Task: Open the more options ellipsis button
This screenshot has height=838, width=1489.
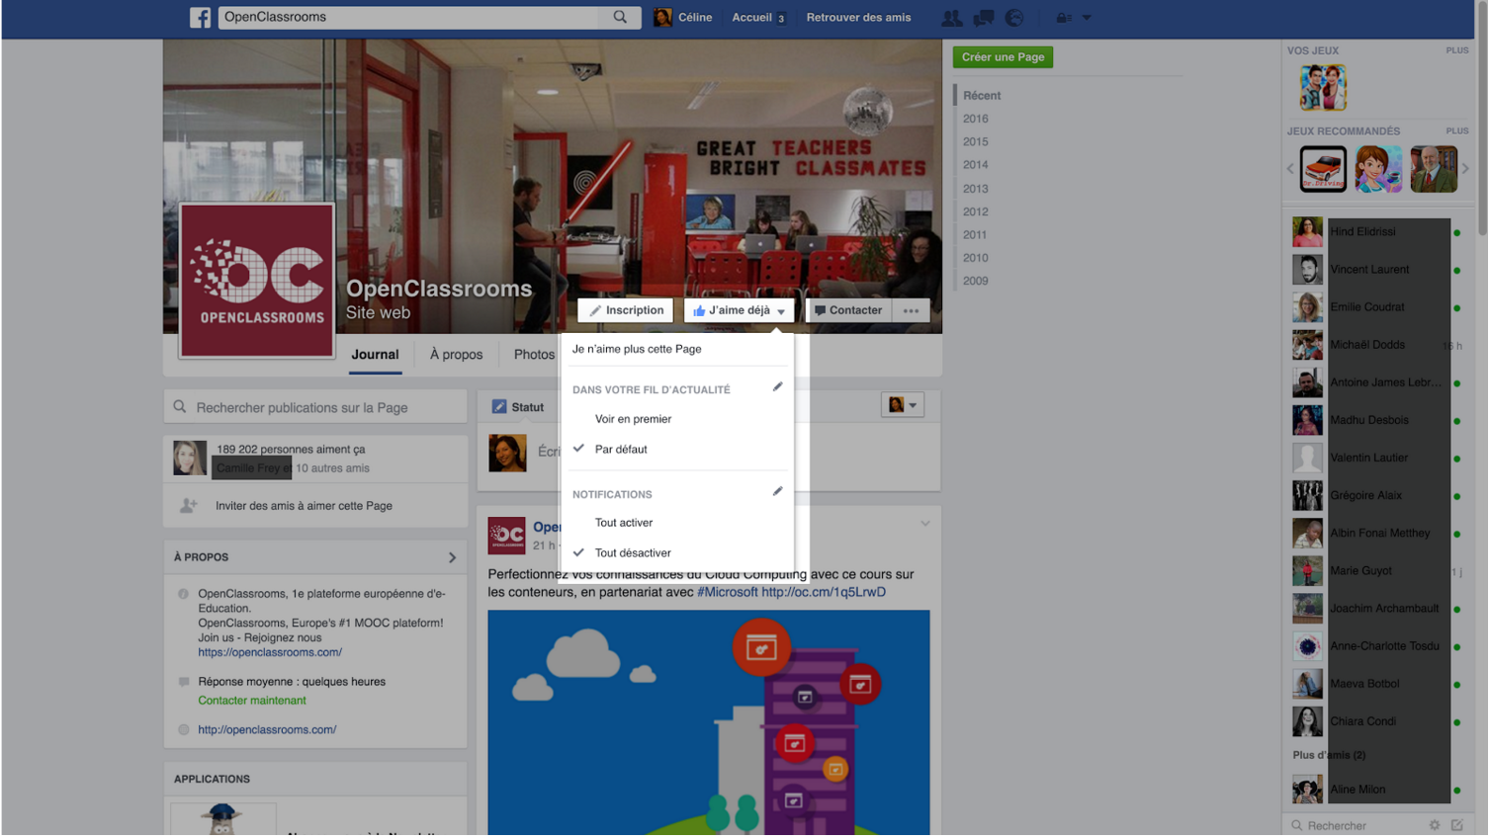Action: (911, 310)
